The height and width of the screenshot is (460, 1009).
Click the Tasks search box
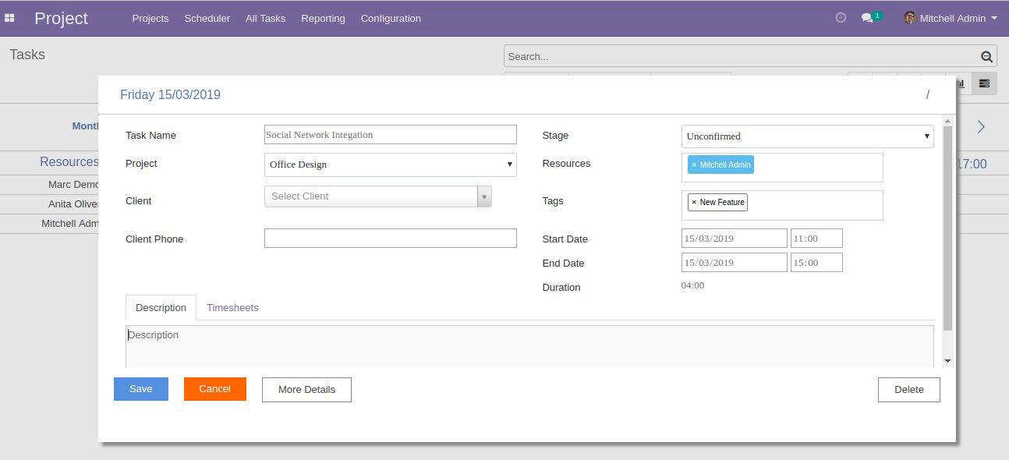pos(750,56)
